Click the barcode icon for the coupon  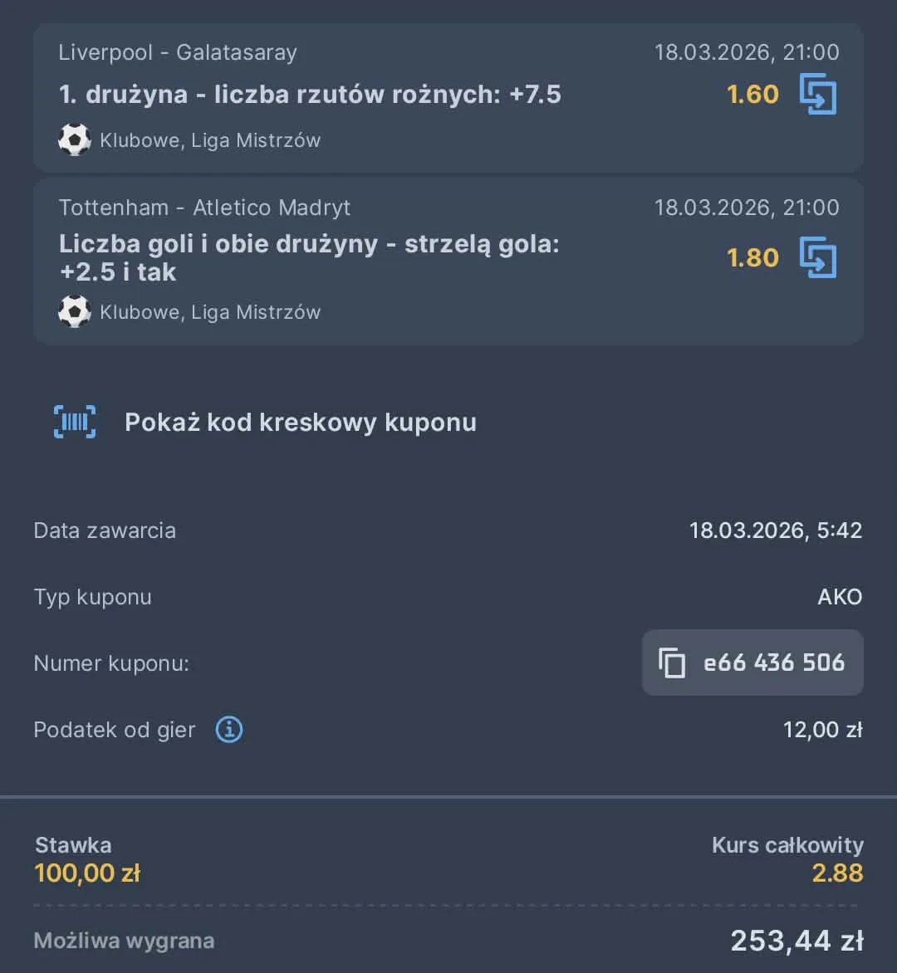[75, 422]
